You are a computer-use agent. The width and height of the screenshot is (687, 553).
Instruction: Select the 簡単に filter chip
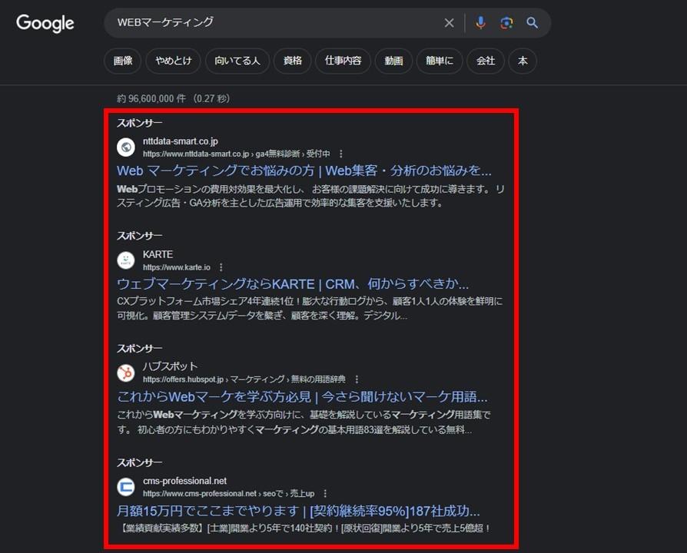tap(440, 61)
